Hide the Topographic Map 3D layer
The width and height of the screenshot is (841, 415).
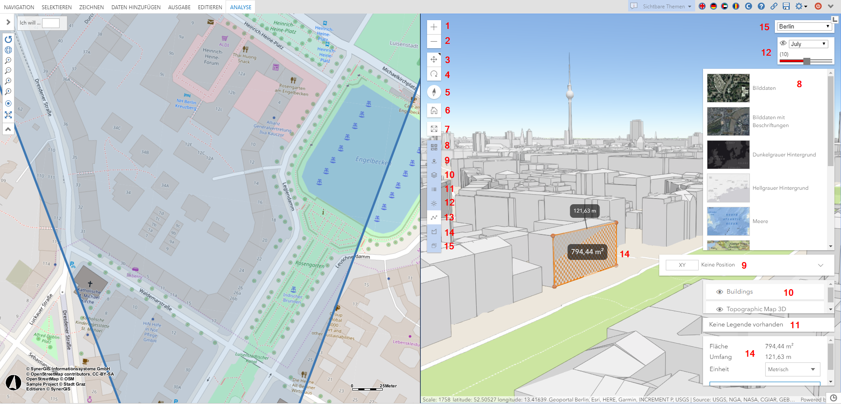[x=720, y=309]
